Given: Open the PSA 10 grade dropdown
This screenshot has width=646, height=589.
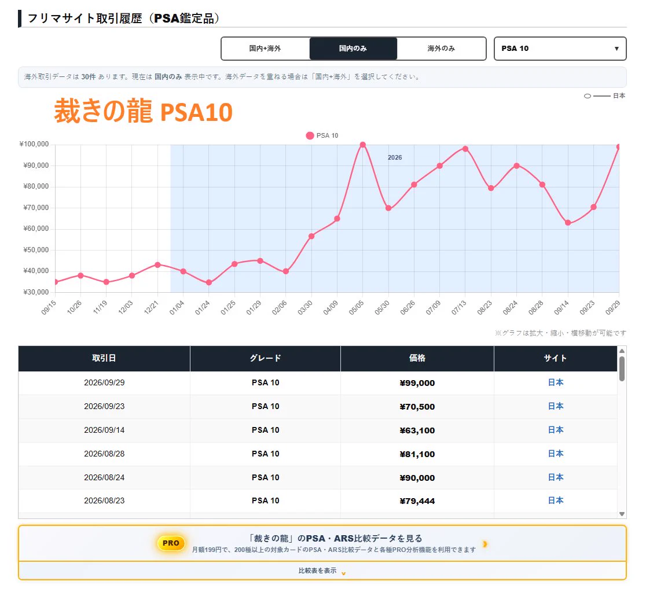Looking at the screenshot, I should [560, 49].
